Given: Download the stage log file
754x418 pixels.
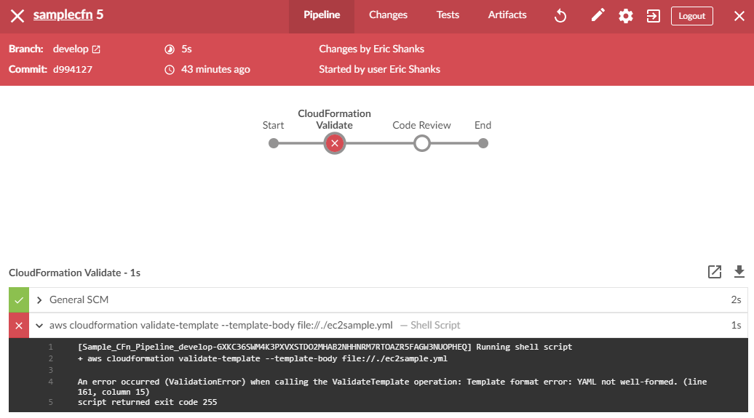Looking at the screenshot, I should (x=739, y=272).
